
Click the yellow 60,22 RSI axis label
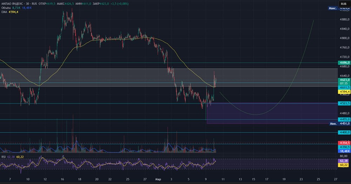tap(344, 165)
